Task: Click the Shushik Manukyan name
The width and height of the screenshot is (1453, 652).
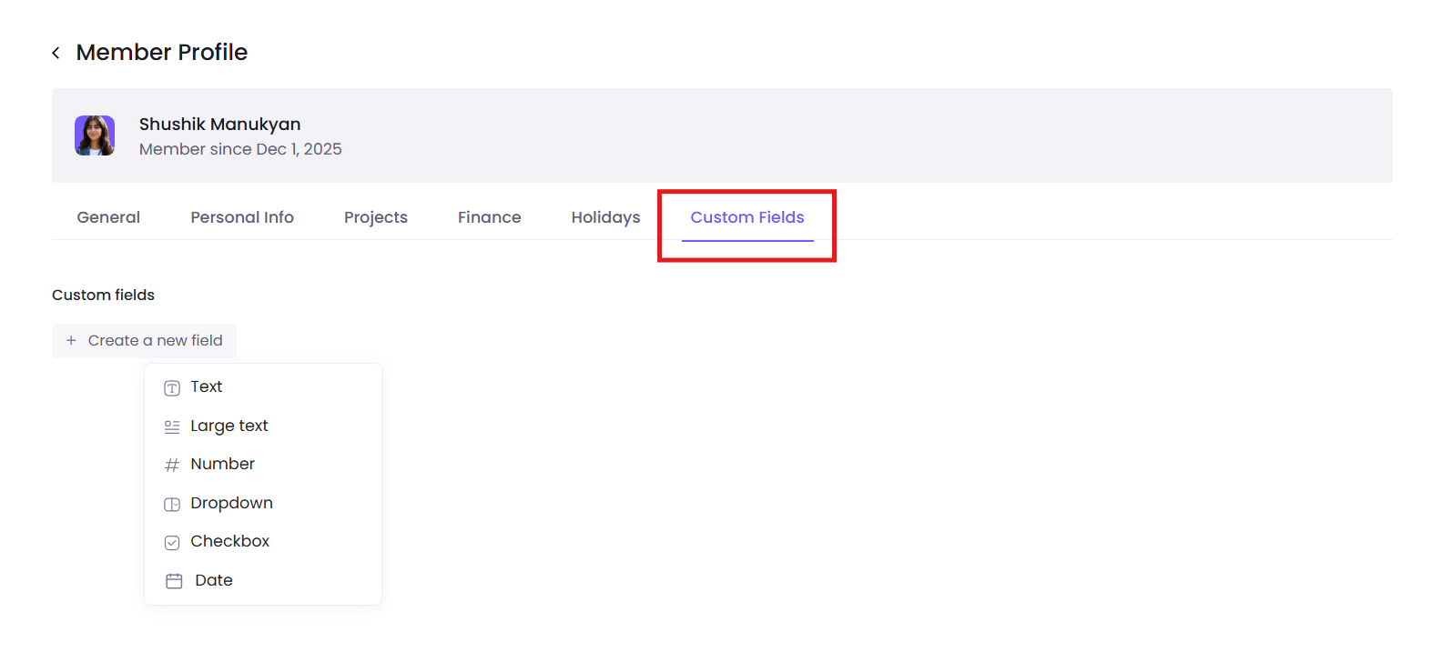Action: pyautogui.click(x=219, y=125)
